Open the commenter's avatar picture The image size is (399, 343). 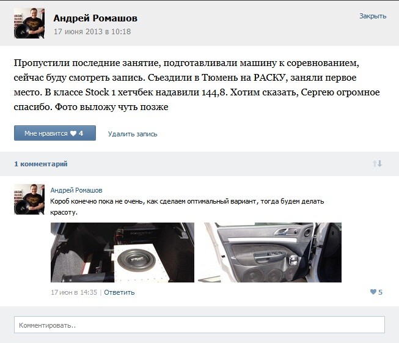29,199
